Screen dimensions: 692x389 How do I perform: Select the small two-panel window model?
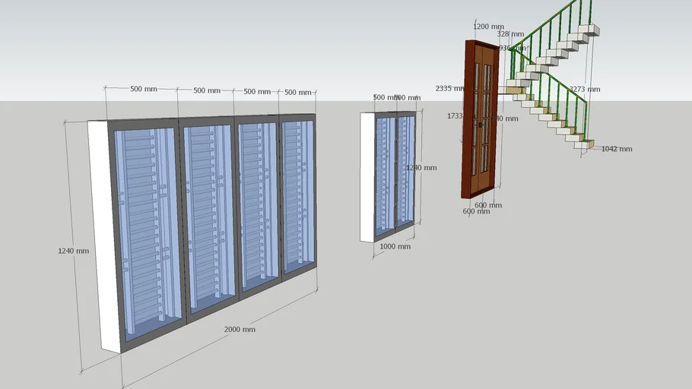tap(389, 175)
